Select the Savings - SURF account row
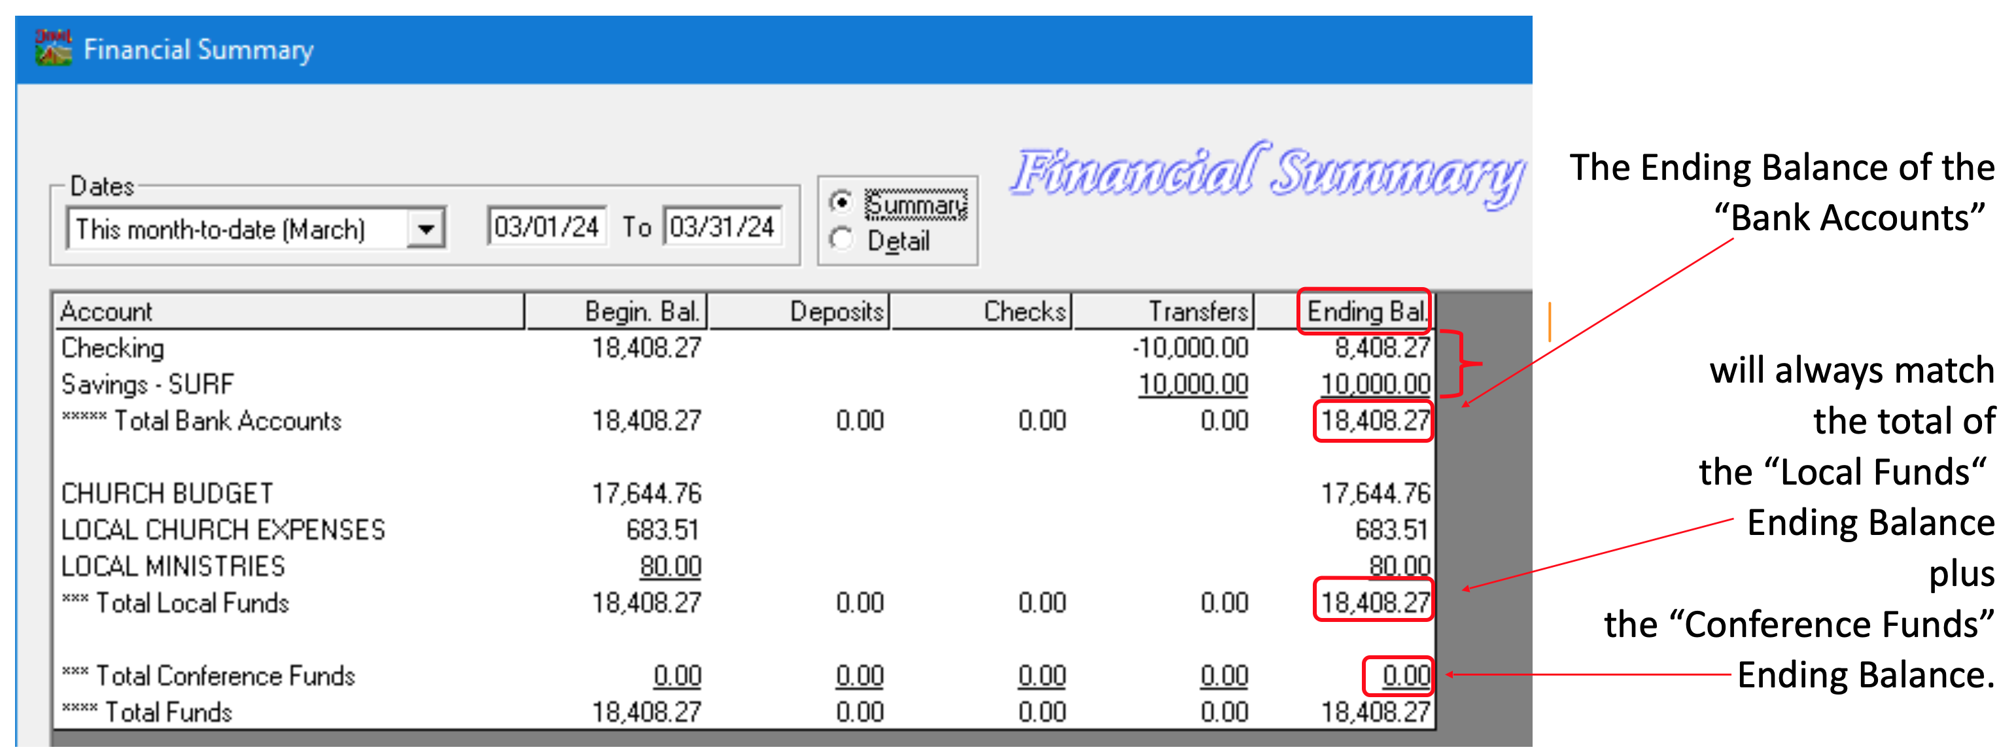The width and height of the screenshot is (2016, 756). [148, 385]
